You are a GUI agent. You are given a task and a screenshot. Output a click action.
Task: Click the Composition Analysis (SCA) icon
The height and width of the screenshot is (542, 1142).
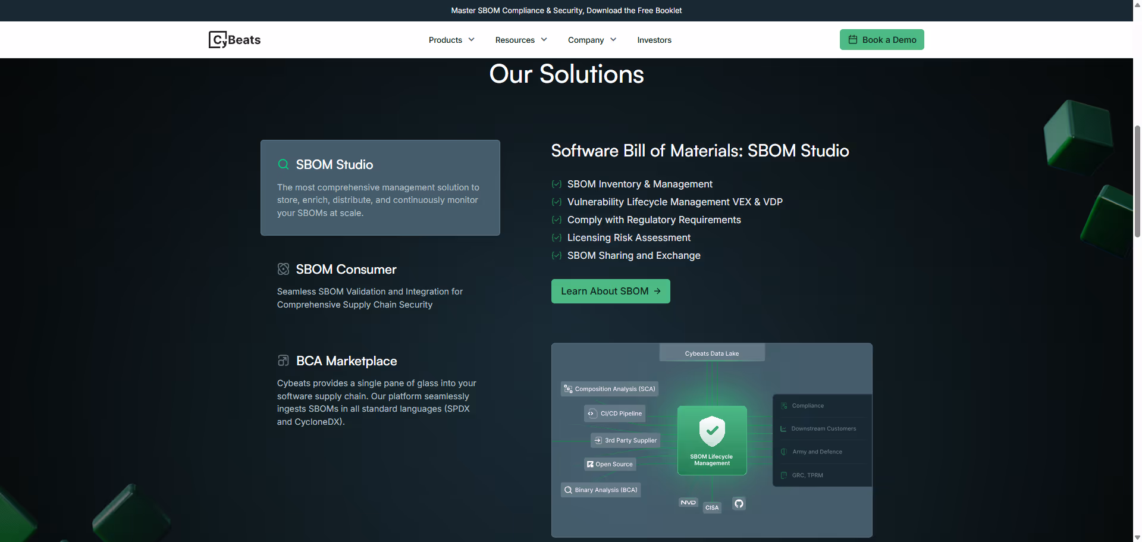coord(568,389)
